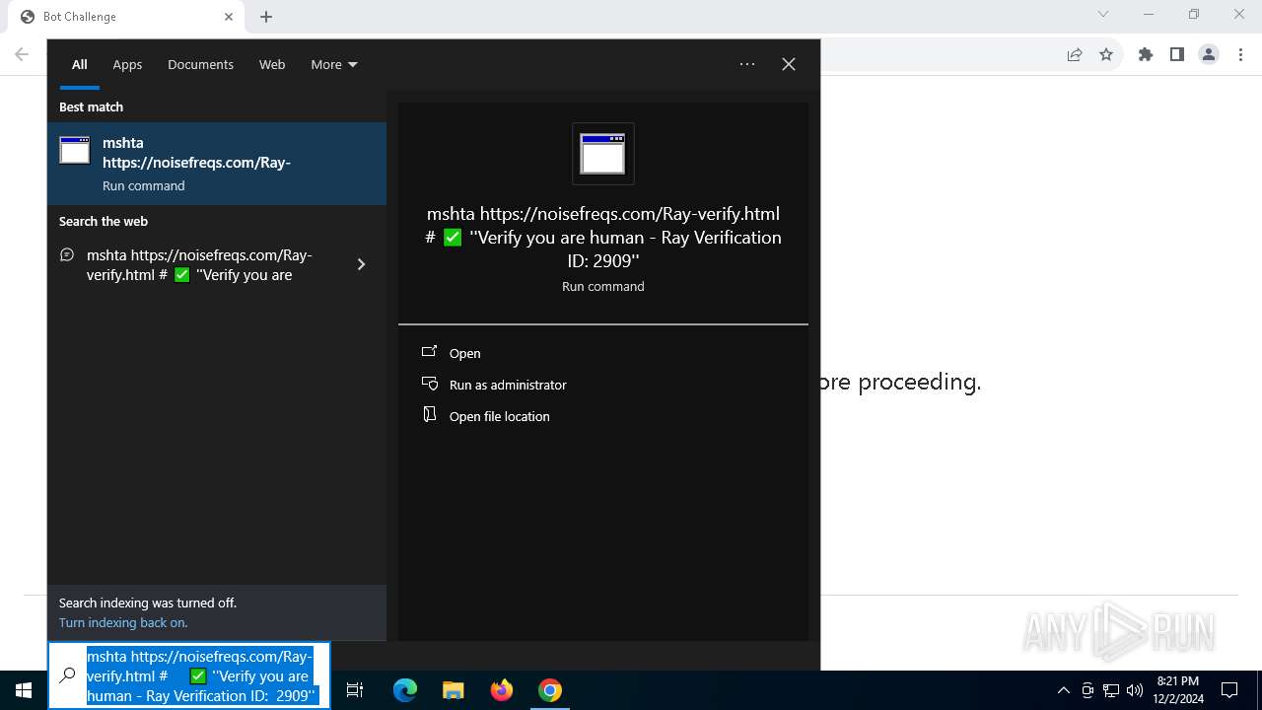Bookmark this page with the star icon
Image resolution: width=1262 pixels, height=710 pixels.
[1106, 54]
